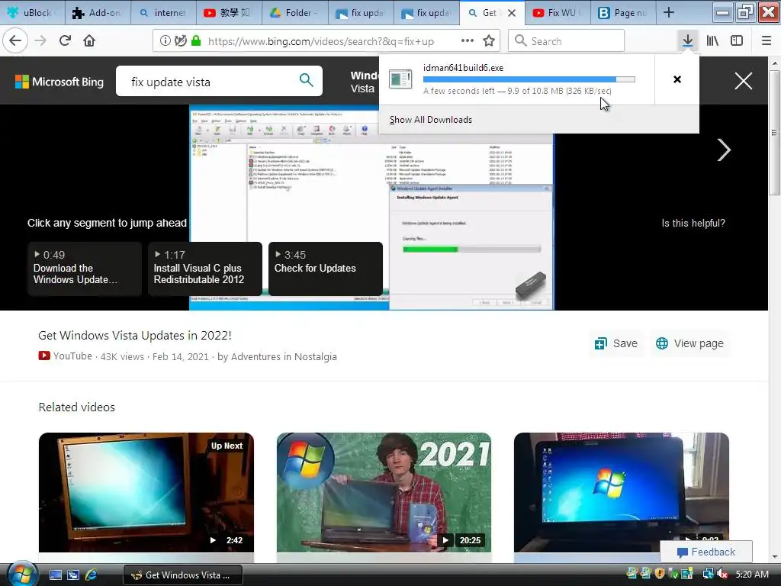Open Get Windows Vista Updates in 2022 title
The height and width of the screenshot is (586, 781).
(x=134, y=336)
